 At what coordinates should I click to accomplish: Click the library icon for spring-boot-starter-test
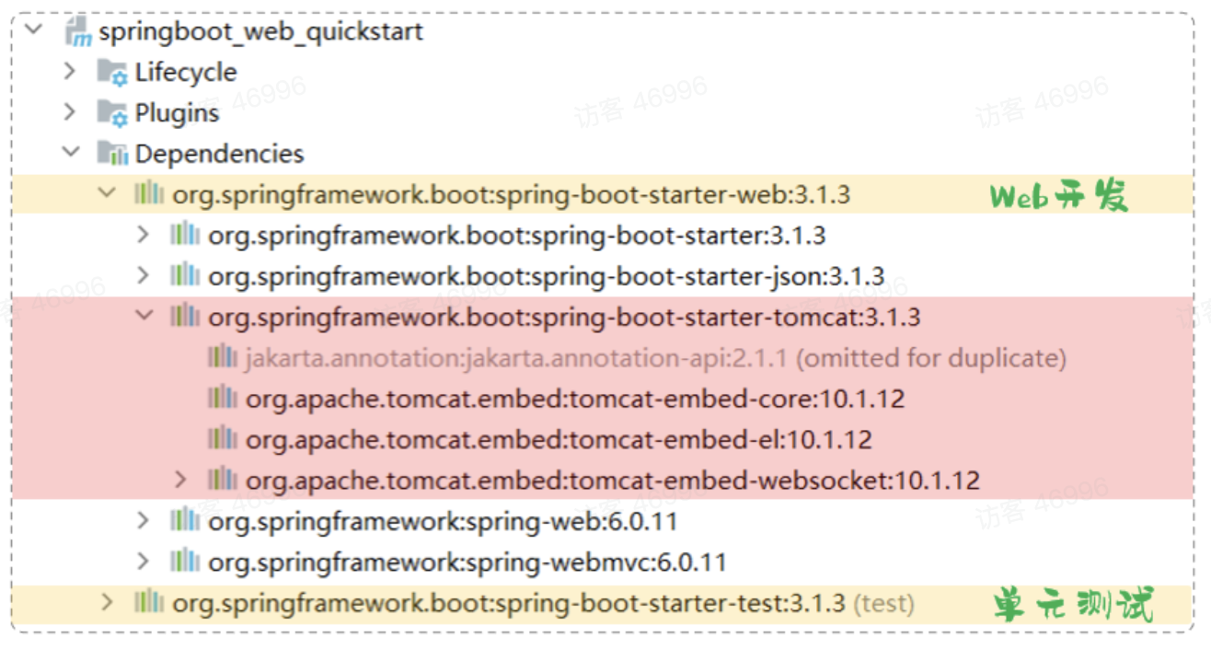pos(149,603)
